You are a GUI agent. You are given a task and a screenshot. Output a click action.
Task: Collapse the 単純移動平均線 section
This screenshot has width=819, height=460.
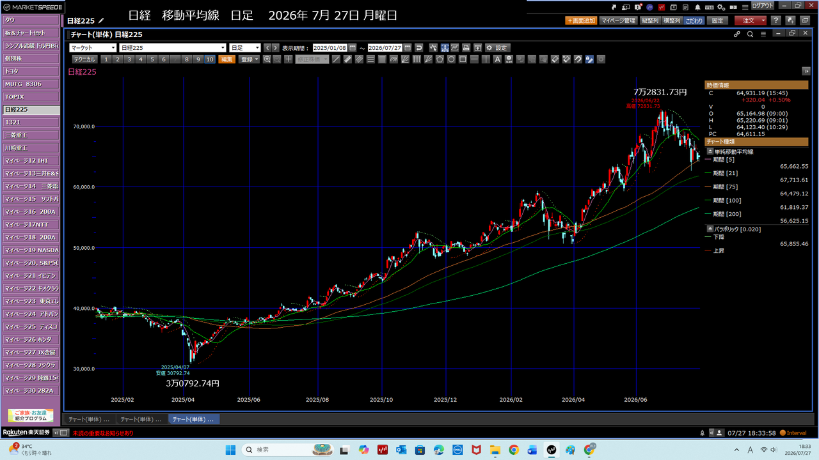point(710,151)
